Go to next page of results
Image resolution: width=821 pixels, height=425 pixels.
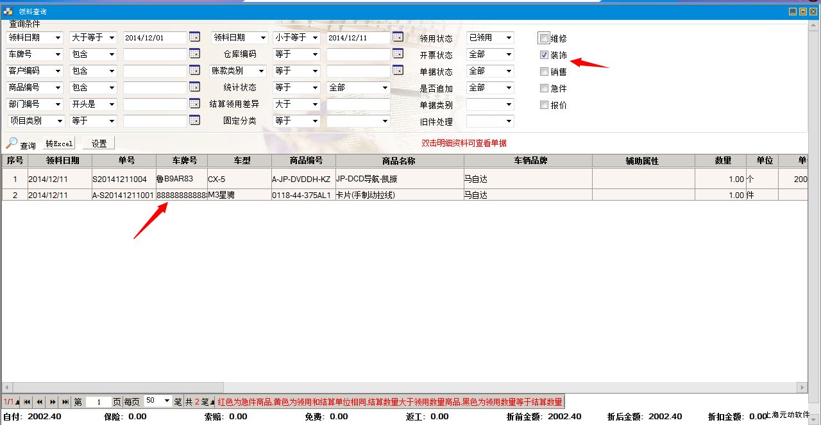[53, 402]
